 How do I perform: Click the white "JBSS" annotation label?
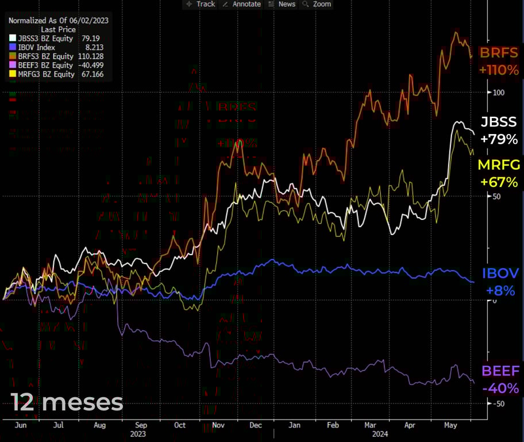pos(499,122)
